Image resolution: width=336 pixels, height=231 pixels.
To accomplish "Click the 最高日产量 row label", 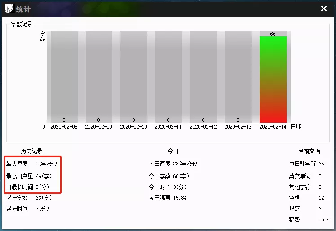I will pyautogui.click(x=19, y=176).
